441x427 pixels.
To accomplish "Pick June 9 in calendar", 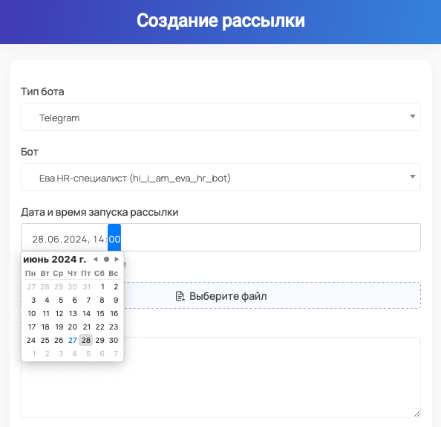I will pyautogui.click(x=116, y=301).
